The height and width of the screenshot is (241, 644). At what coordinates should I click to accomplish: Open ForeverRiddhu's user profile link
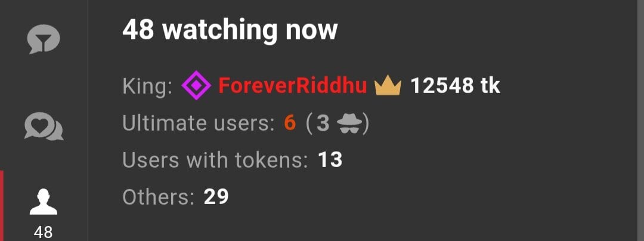click(292, 86)
